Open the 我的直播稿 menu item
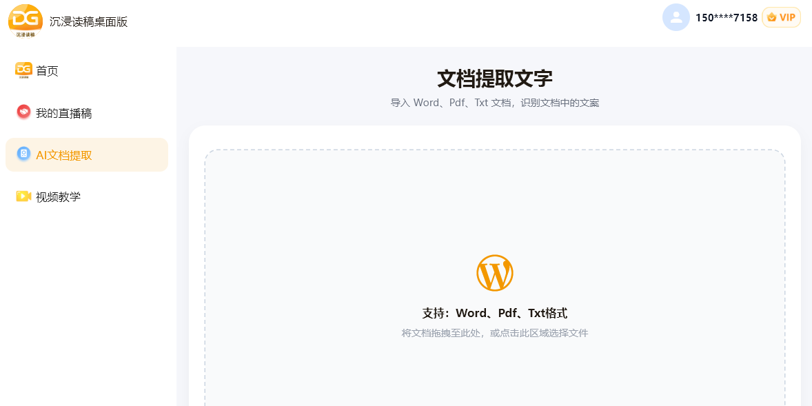This screenshot has width=812, height=406. tap(87, 112)
